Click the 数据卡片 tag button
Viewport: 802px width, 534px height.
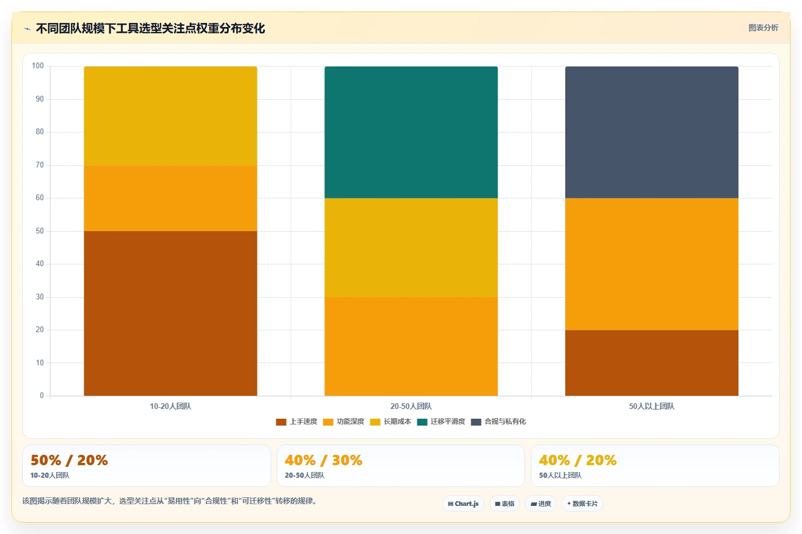[582, 504]
